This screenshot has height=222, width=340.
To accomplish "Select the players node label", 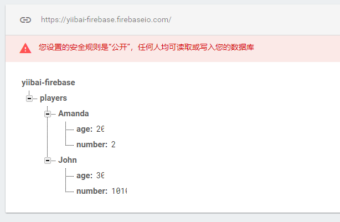I will click(53, 98).
